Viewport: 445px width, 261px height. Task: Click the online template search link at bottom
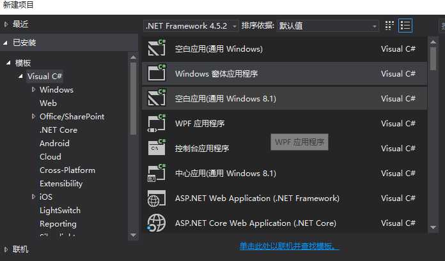click(289, 246)
